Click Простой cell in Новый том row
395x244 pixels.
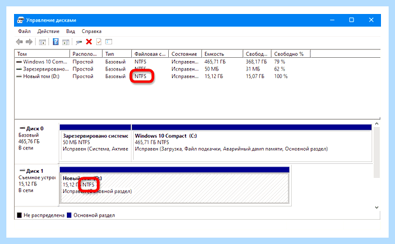83,76
